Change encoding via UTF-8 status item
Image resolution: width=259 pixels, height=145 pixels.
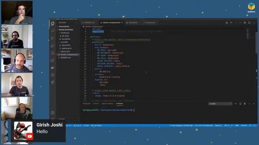click(x=226, y=125)
